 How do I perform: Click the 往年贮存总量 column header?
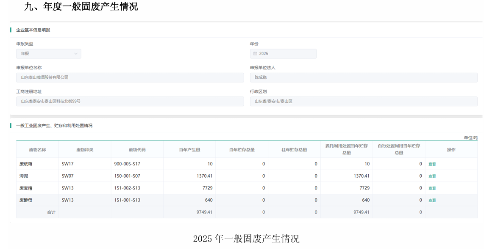294,150
